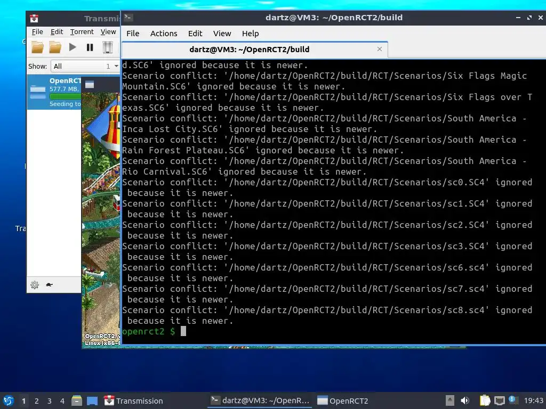Screen dimensions: 546x409
Task: Open the file manager icon in the taskbar
Action: [x=77, y=400]
